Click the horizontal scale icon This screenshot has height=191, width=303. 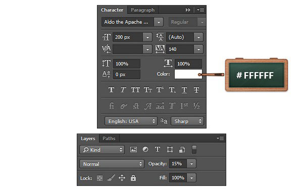tap(168, 63)
